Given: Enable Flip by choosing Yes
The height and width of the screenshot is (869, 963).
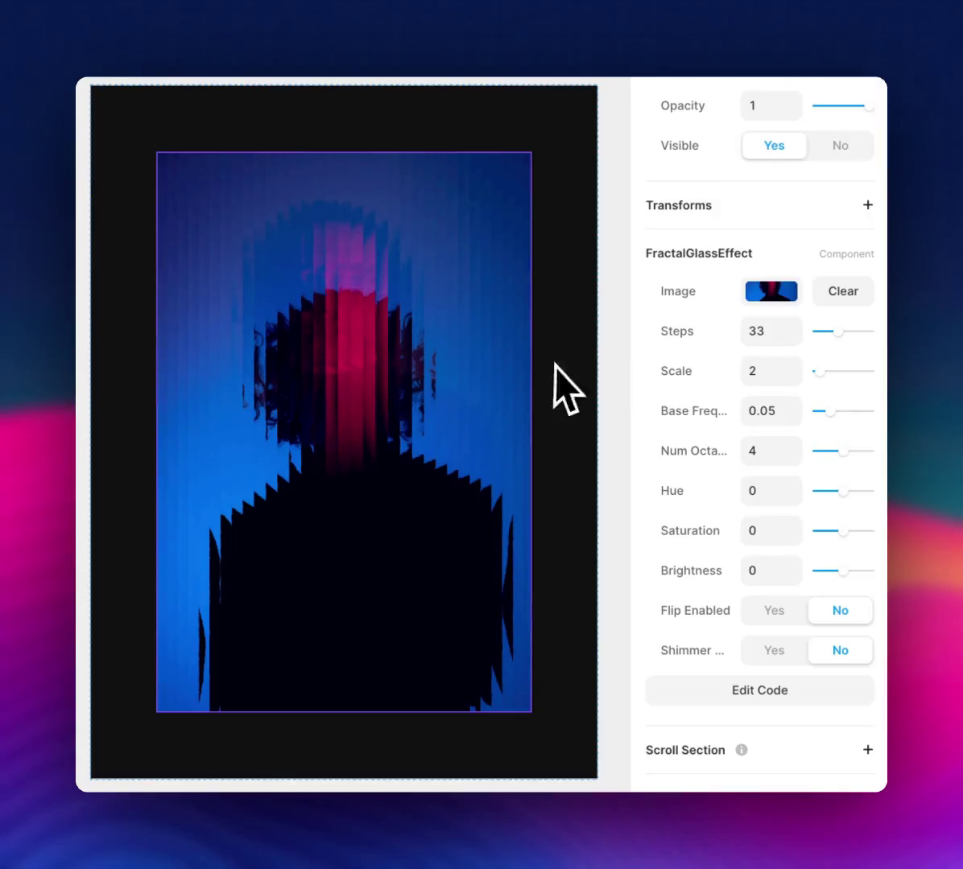Looking at the screenshot, I should [x=774, y=611].
